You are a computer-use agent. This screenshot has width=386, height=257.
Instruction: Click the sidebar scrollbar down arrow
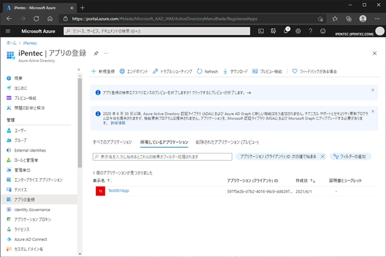(x=80, y=254)
